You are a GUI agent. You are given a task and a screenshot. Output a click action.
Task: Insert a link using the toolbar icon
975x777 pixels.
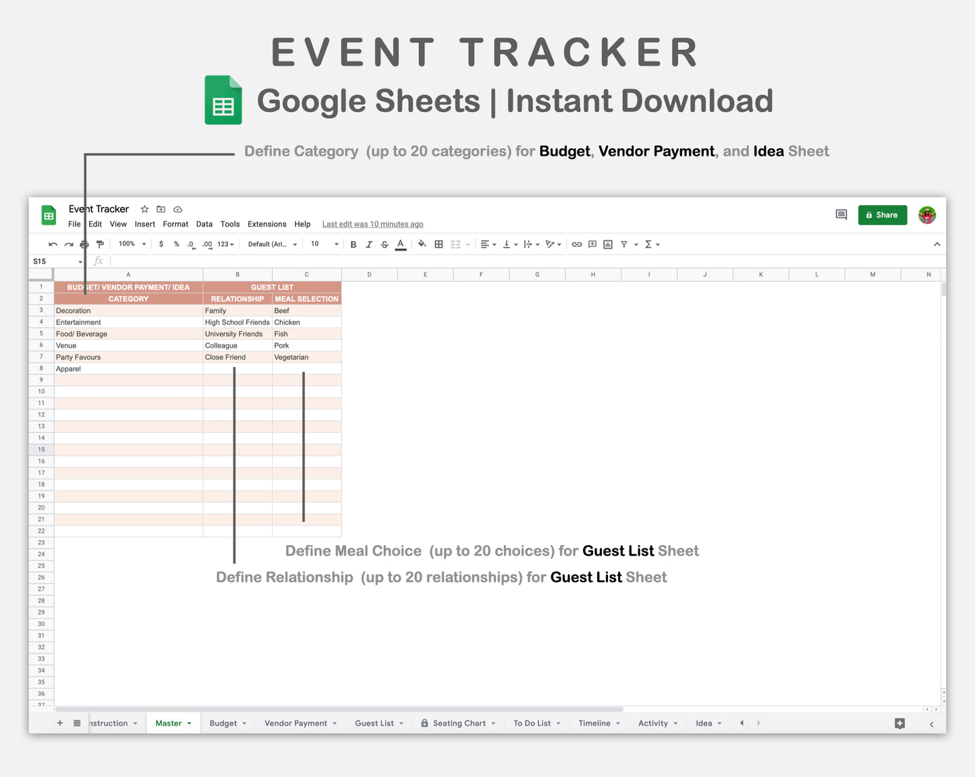point(577,244)
